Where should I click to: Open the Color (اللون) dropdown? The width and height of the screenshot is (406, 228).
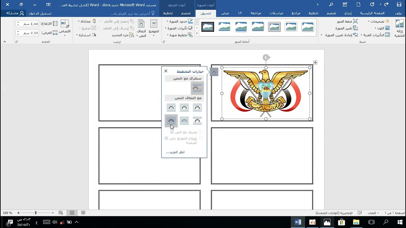point(382,28)
